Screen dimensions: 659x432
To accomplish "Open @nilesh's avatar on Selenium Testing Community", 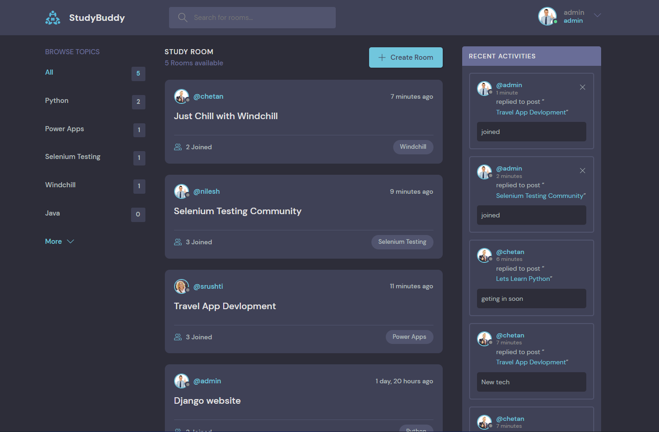I will [x=182, y=191].
